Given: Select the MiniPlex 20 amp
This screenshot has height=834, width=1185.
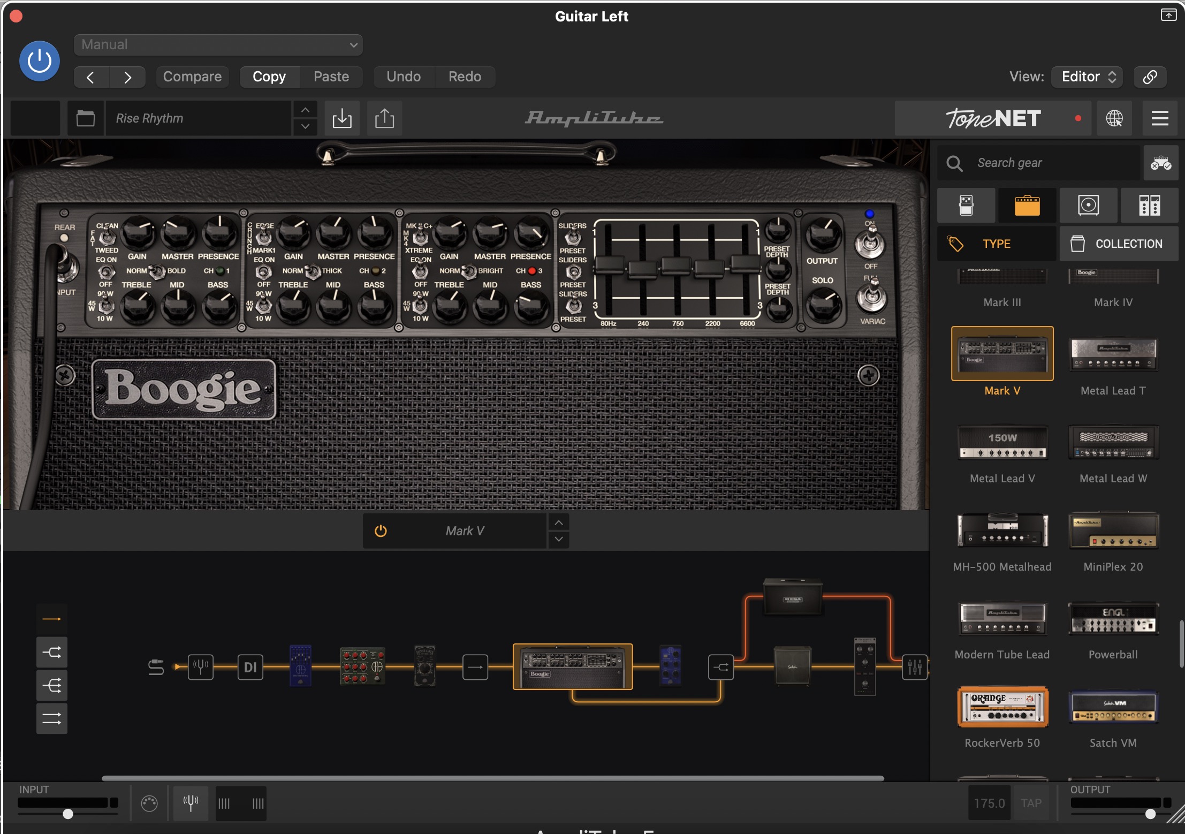Looking at the screenshot, I should click(1113, 530).
